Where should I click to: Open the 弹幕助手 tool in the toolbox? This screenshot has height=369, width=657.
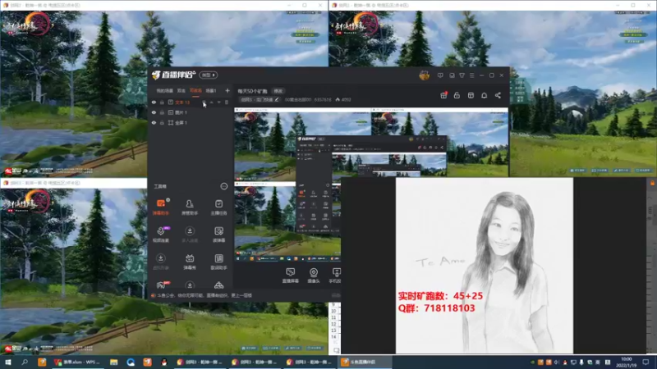160,207
